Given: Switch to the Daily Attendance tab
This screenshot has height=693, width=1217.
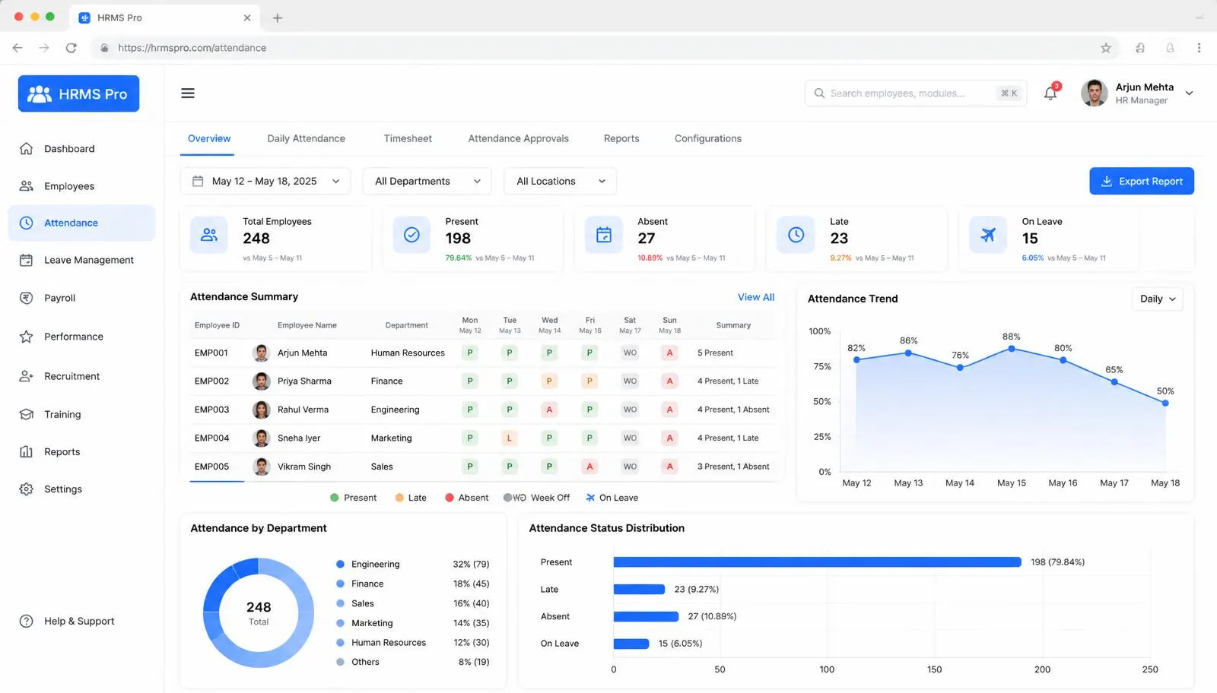Looking at the screenshot, I should pyautogui.click(x=306, y=138).
